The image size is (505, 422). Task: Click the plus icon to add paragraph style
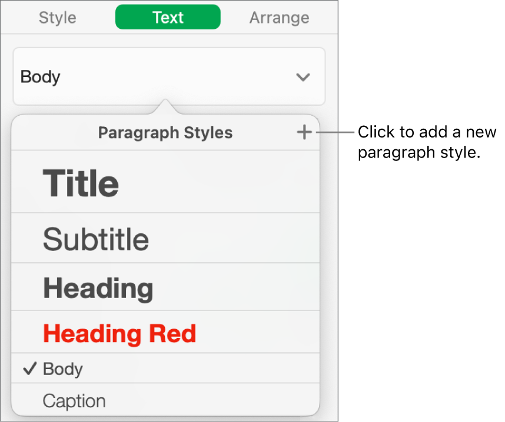pyautogui.click(x=304, y=133)
